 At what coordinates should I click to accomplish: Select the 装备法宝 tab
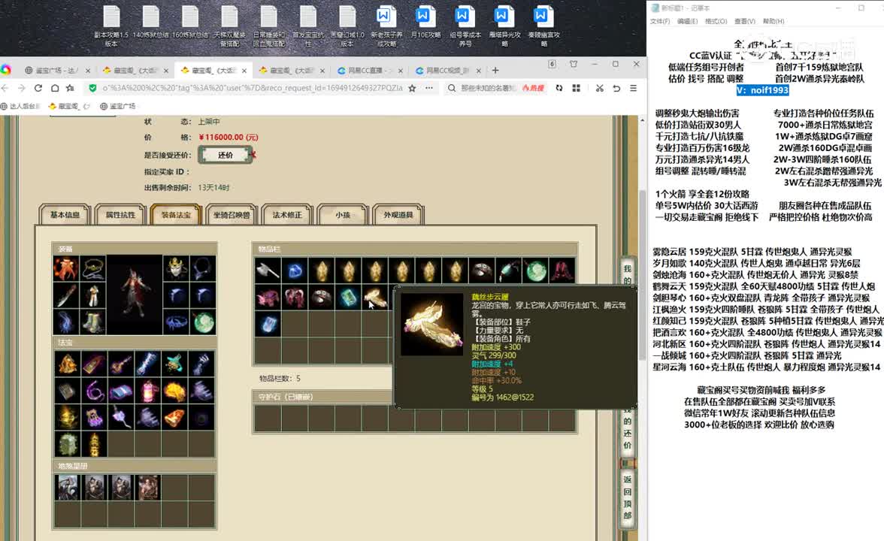click(176, 215)
